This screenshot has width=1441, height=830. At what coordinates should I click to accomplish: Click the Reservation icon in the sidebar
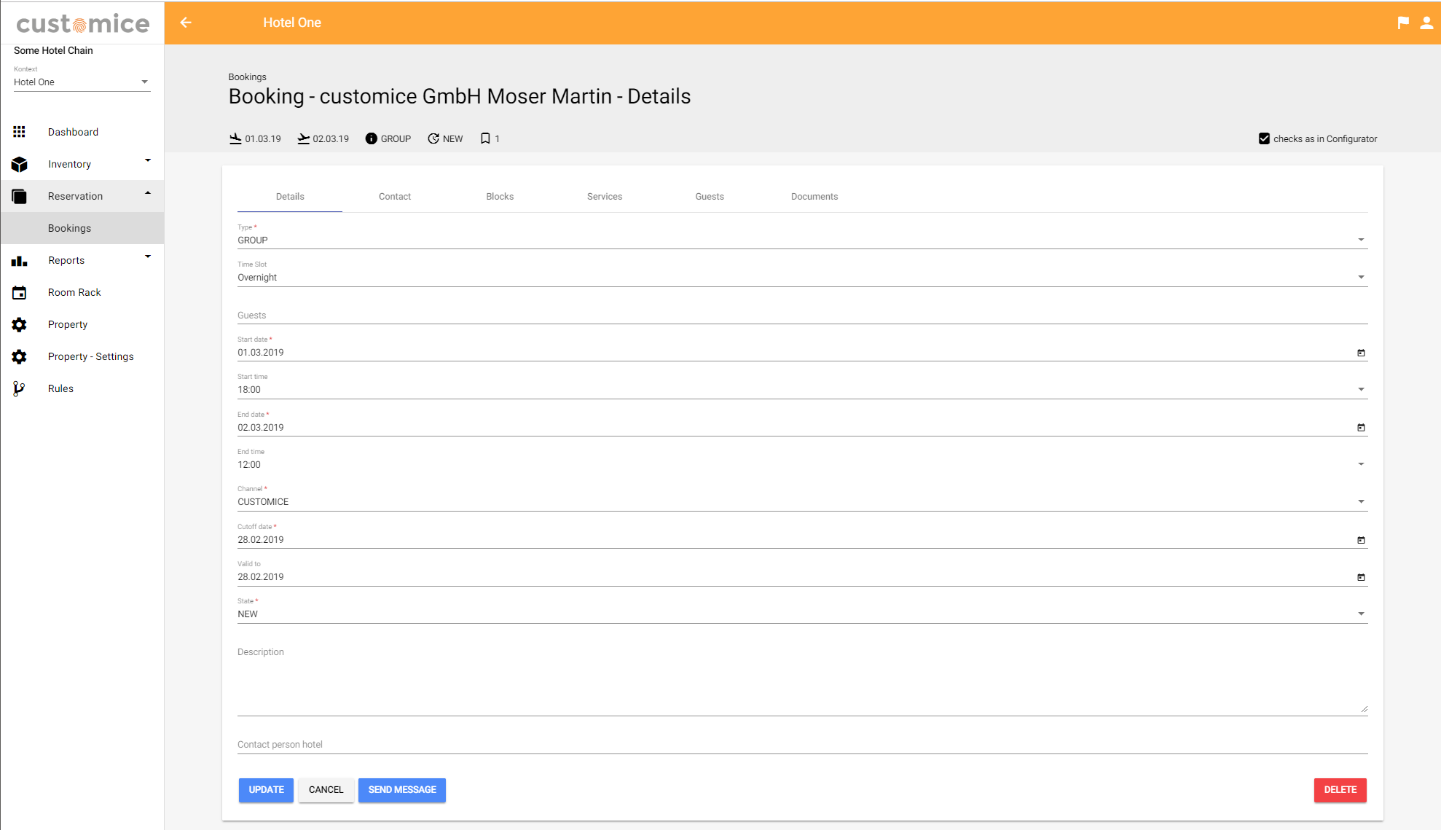tap(20, 196)
